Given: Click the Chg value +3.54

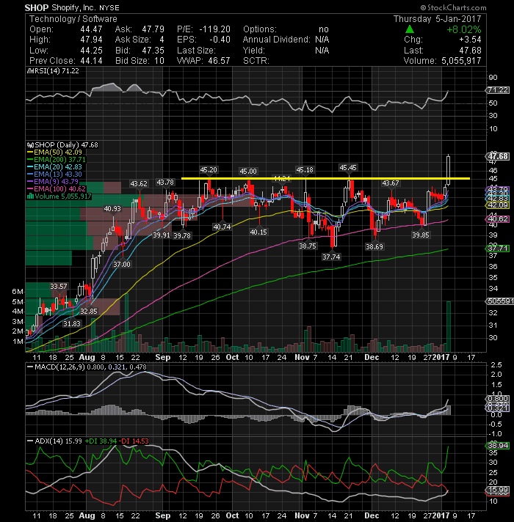Looking at the screenshot, I should pos(471,40).
